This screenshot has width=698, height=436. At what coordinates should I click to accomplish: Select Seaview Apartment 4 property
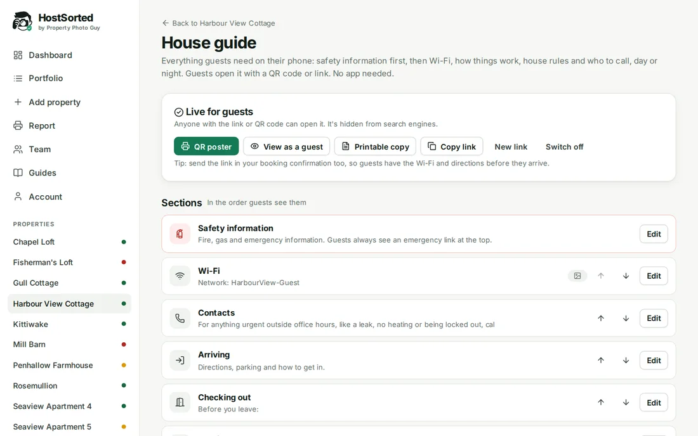[69, 406]
